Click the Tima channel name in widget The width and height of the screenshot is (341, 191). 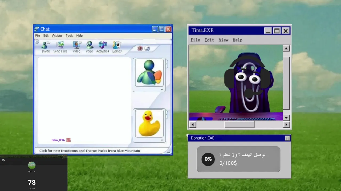tap(32, 171)
